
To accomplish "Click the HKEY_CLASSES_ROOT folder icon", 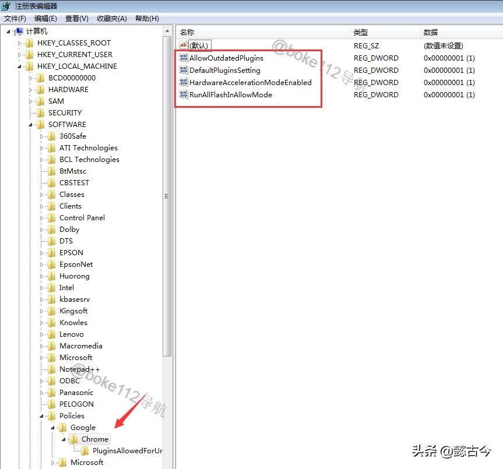I will (x=30, y=43).
